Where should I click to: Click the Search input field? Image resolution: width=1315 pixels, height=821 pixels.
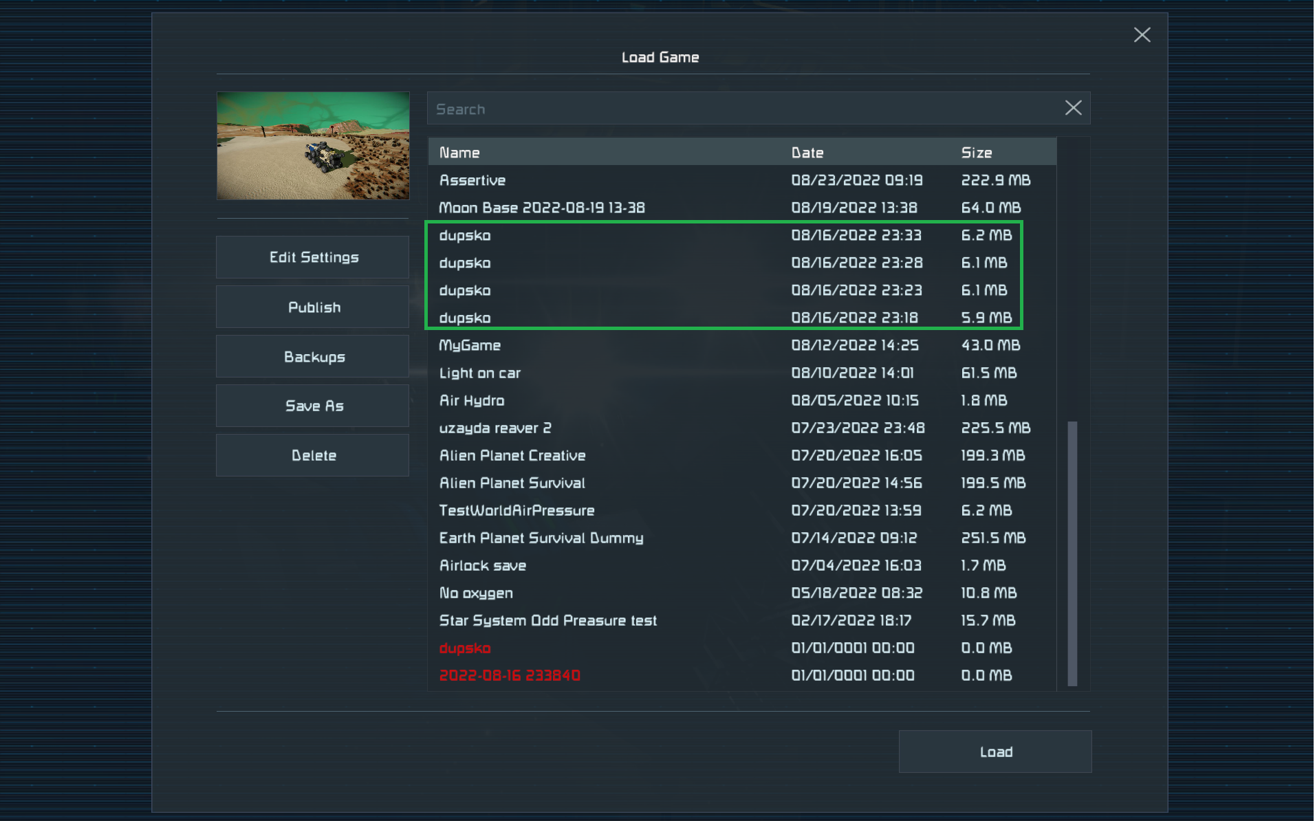[743, 109]
